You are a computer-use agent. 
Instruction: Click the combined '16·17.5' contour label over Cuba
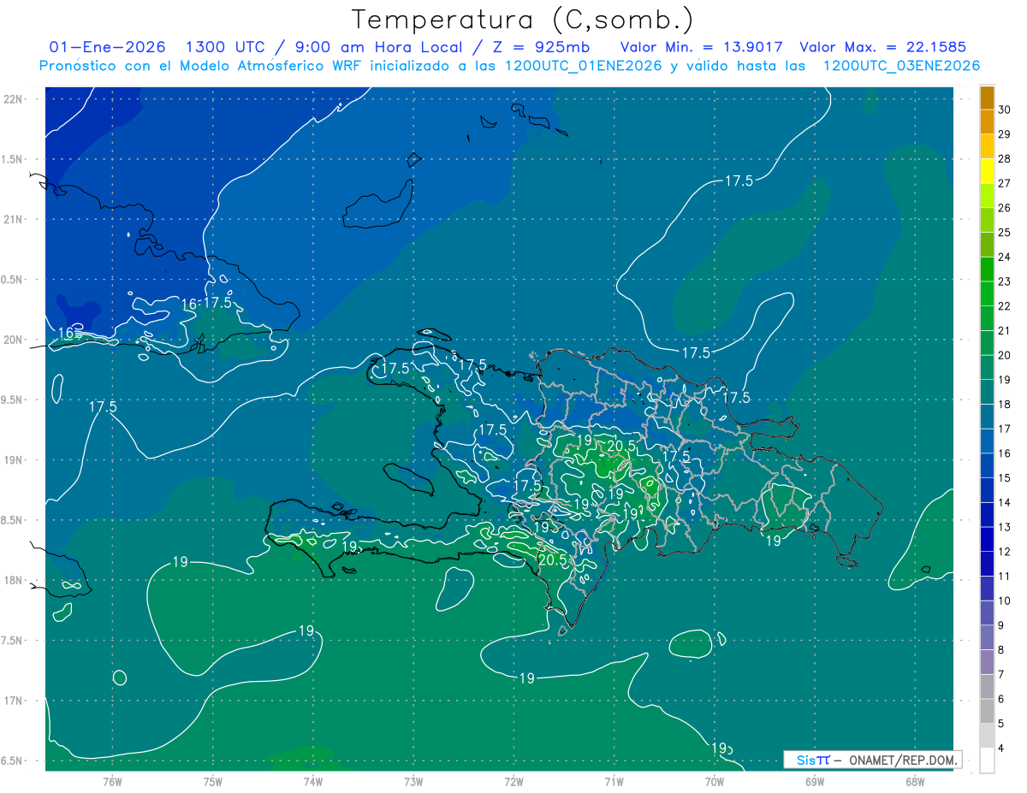coord(206,303)
